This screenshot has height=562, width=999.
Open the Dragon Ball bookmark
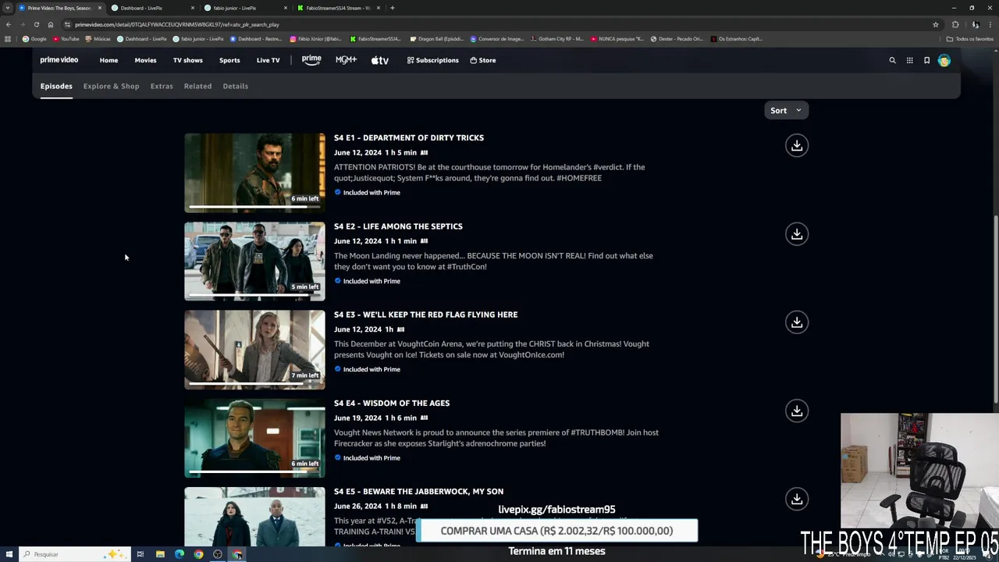pyautogui.click(x=436, y=38)
